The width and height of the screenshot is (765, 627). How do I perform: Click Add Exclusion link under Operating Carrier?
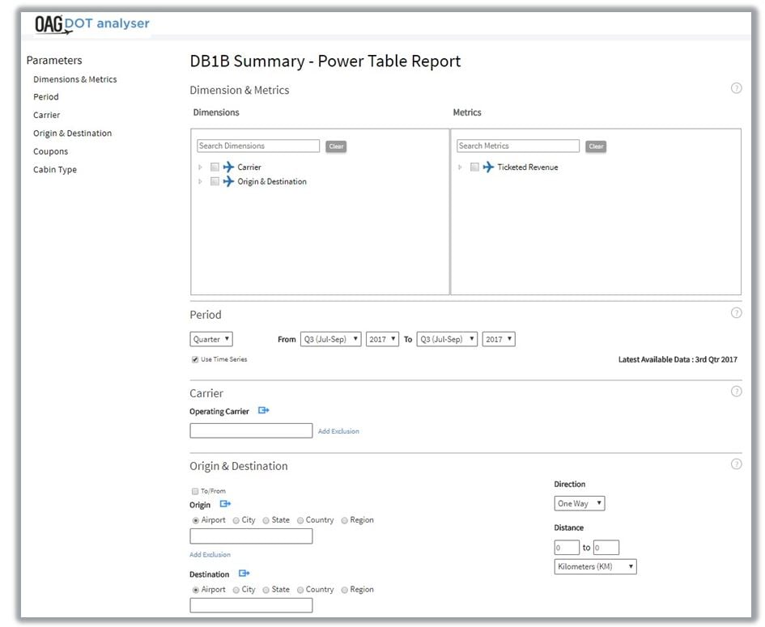pos(338,431)
